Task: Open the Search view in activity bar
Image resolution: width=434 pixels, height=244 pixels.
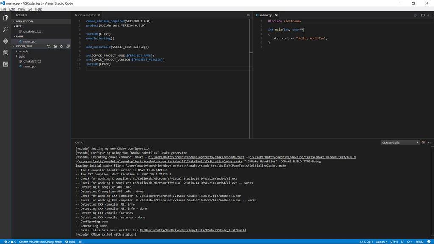Action: point(6,29)
